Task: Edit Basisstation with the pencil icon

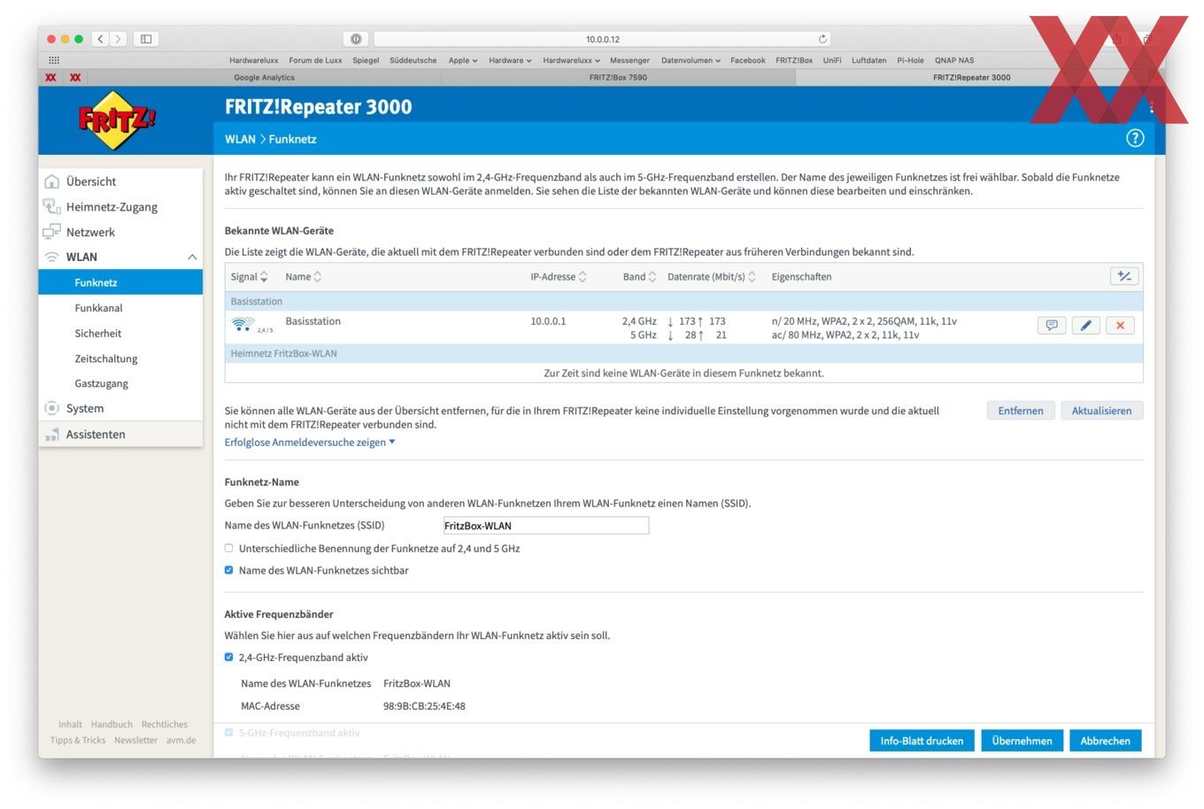Action: [x=1086, y=326]
